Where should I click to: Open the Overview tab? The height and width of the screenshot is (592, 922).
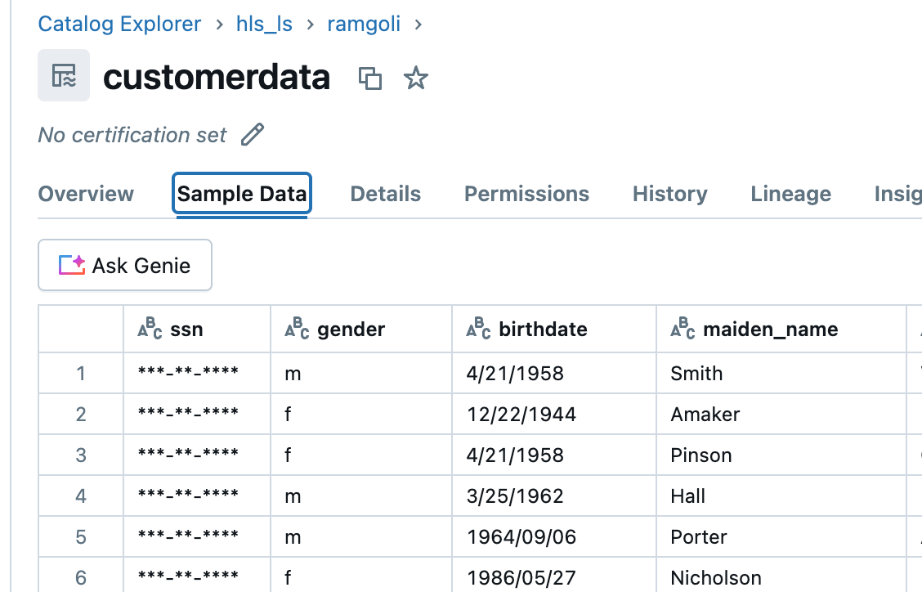coord(86,194)
